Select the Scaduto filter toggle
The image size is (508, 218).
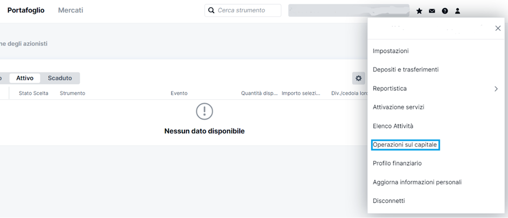click(60, 78)
